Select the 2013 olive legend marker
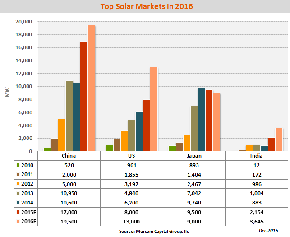The image size is (290, 237). coord(17,193)
